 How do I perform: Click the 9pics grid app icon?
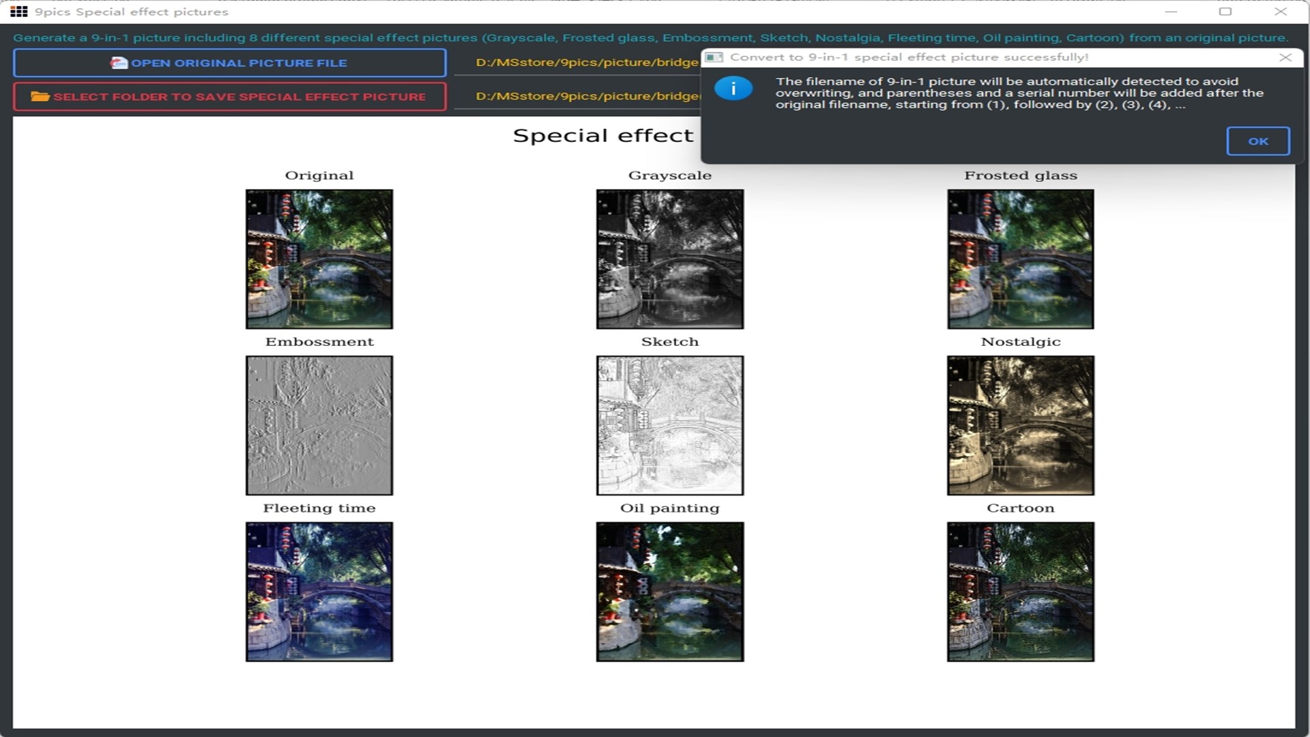click(19, 12)
